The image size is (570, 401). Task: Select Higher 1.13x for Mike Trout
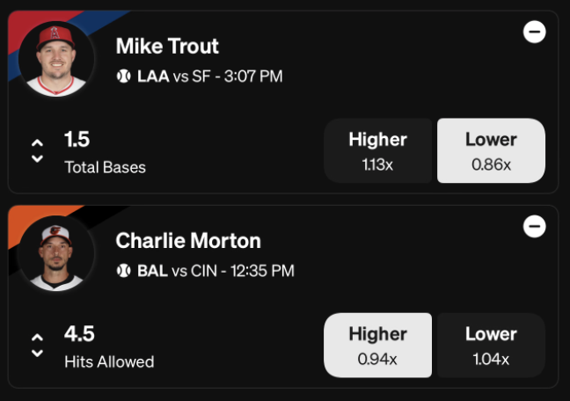(377, 150)
